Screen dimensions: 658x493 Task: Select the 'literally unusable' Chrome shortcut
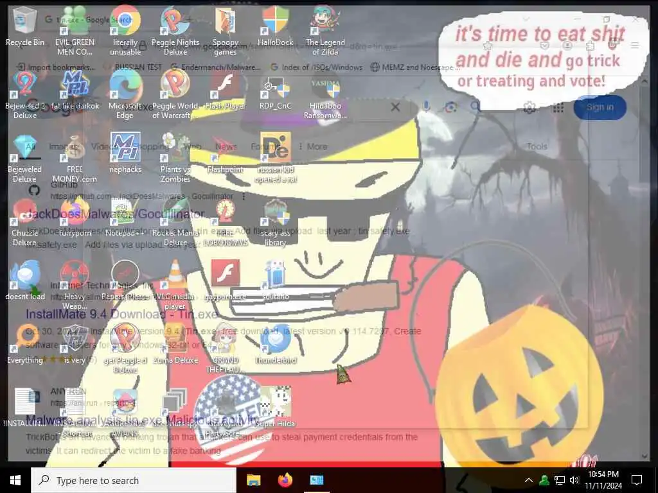tap(125, 31)
